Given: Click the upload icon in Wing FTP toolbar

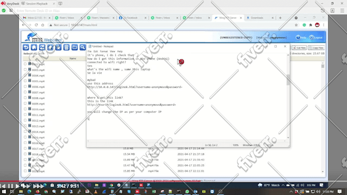Looking at the screenshot, I should click(x=50, y=47).
